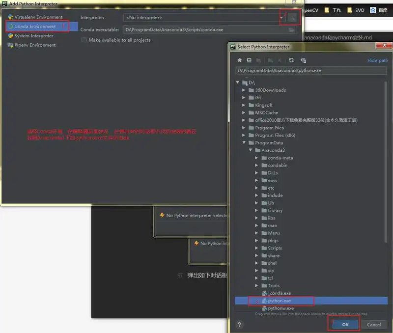Click the Desktop directory toolbar icon
This screenshot has height=333, width=393.
(x=249, y=60)
